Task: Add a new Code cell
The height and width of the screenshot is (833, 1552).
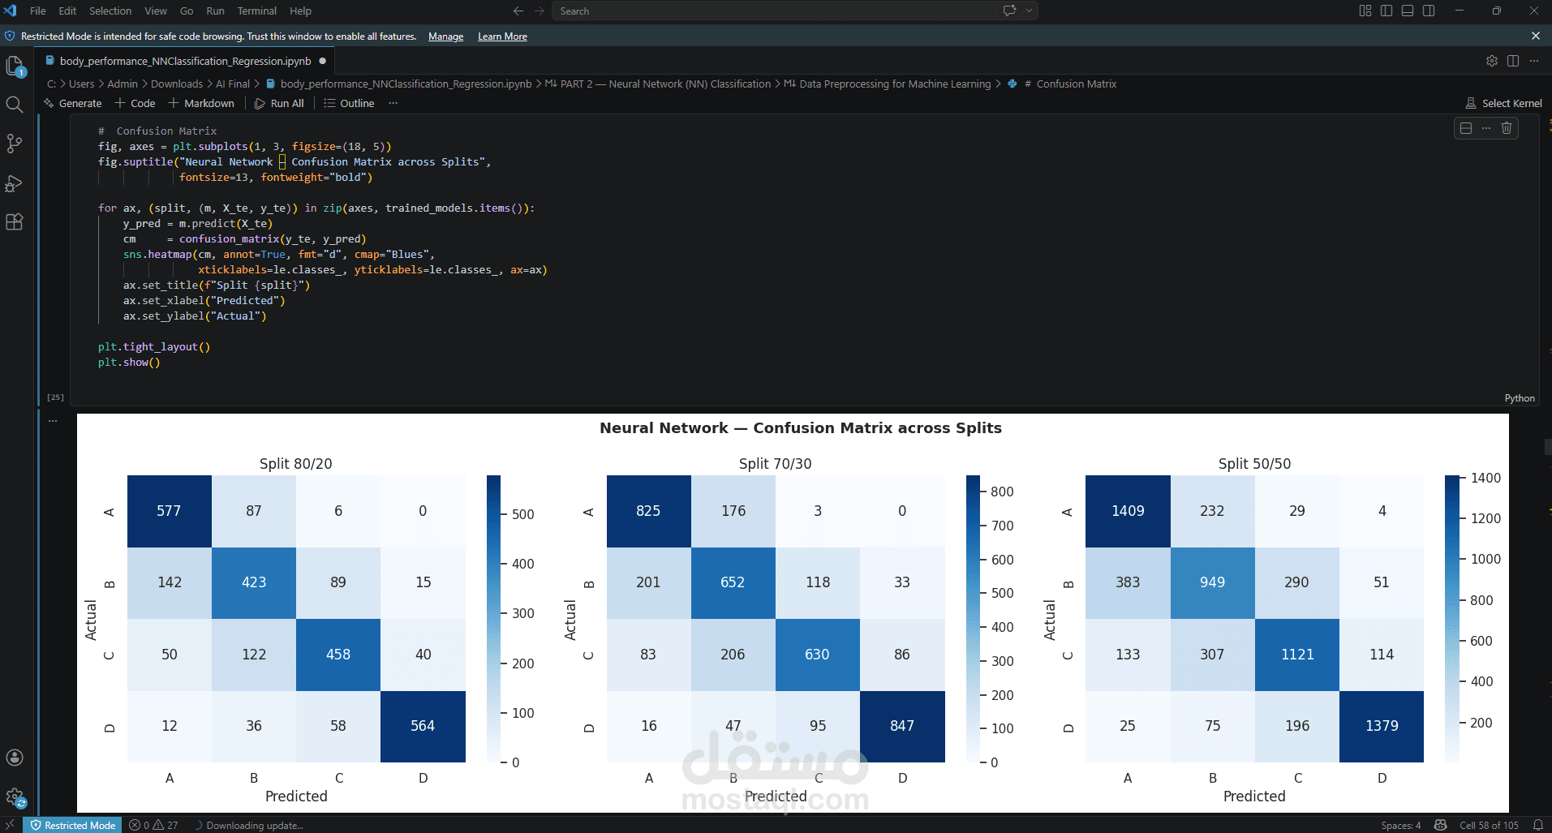Action: tap(135, 103)
